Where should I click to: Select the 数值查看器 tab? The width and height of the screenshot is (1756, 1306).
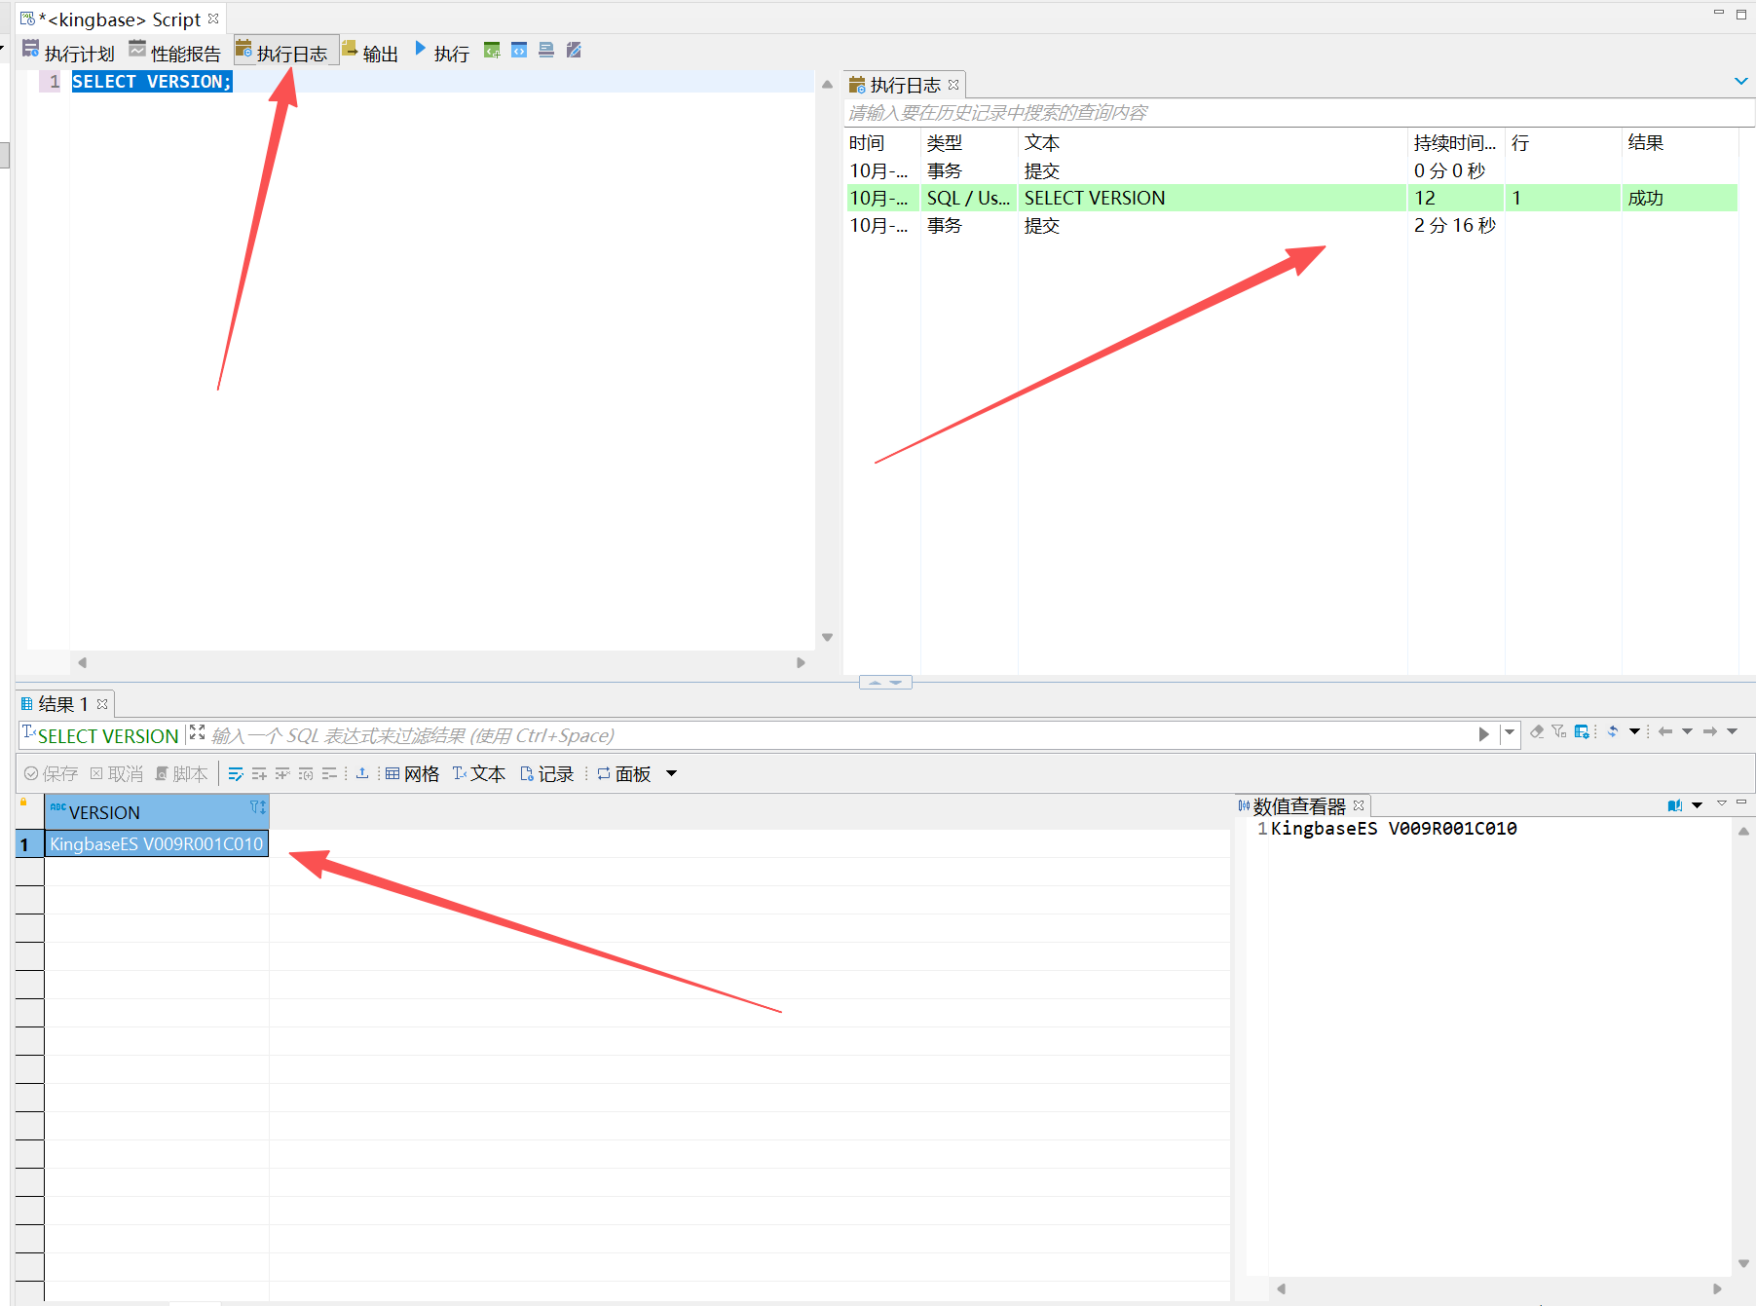(x=1297, y=806)
